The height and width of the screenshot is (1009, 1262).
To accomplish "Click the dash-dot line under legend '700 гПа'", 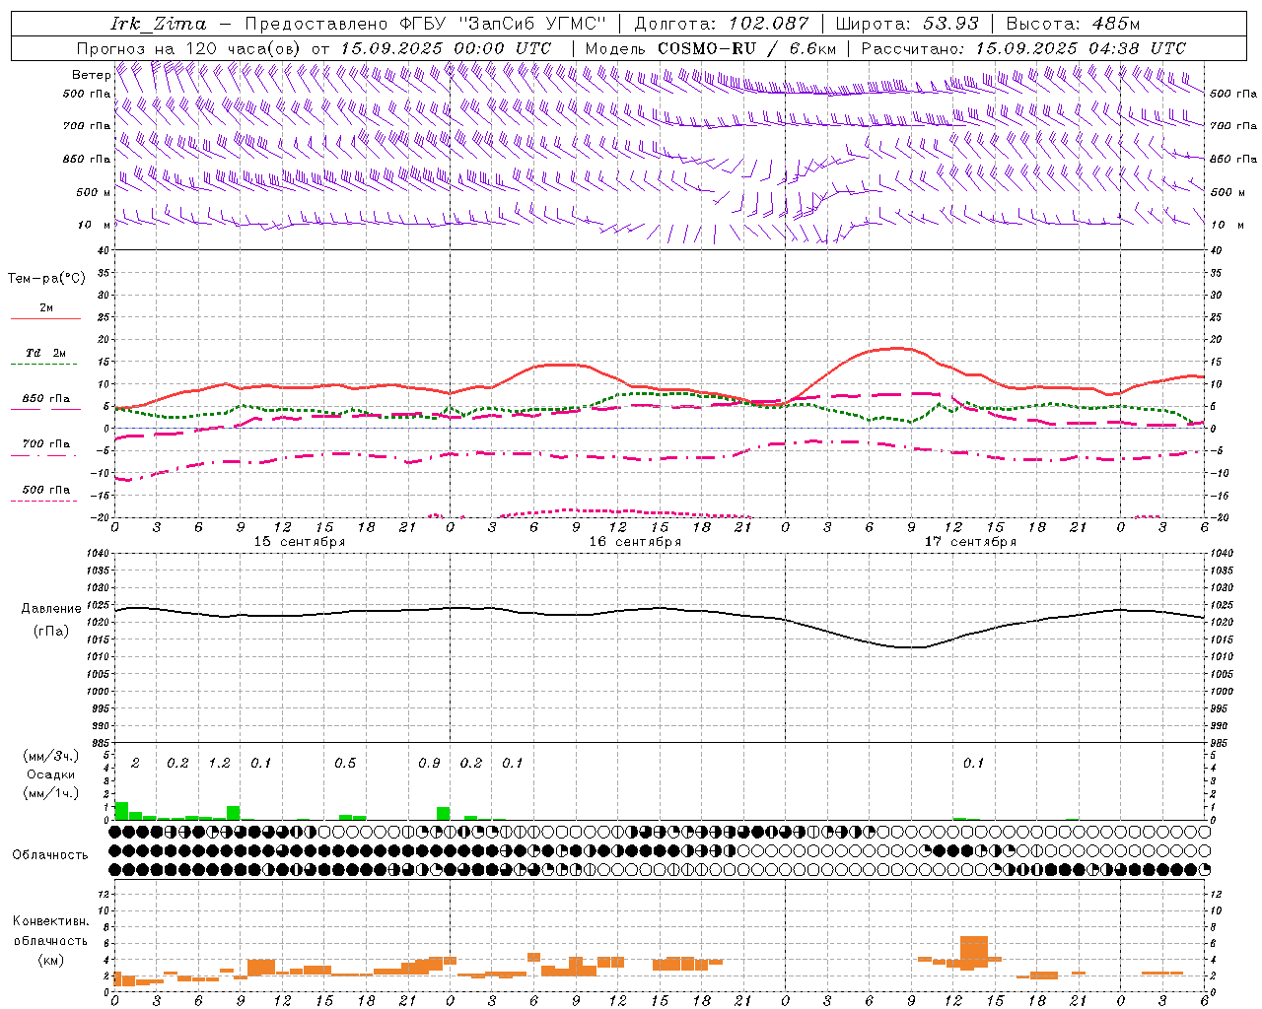I will coord(43,455).
